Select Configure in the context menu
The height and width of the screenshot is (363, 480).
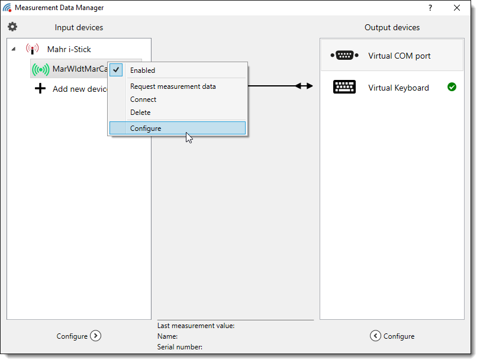tap(146, 128)
